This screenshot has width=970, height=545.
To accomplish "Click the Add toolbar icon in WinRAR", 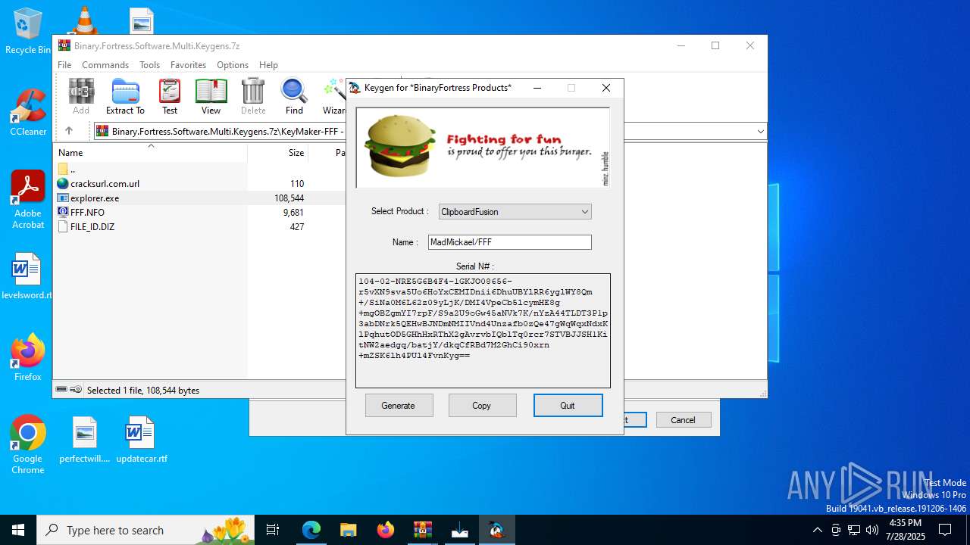I will tap(81, 96).
